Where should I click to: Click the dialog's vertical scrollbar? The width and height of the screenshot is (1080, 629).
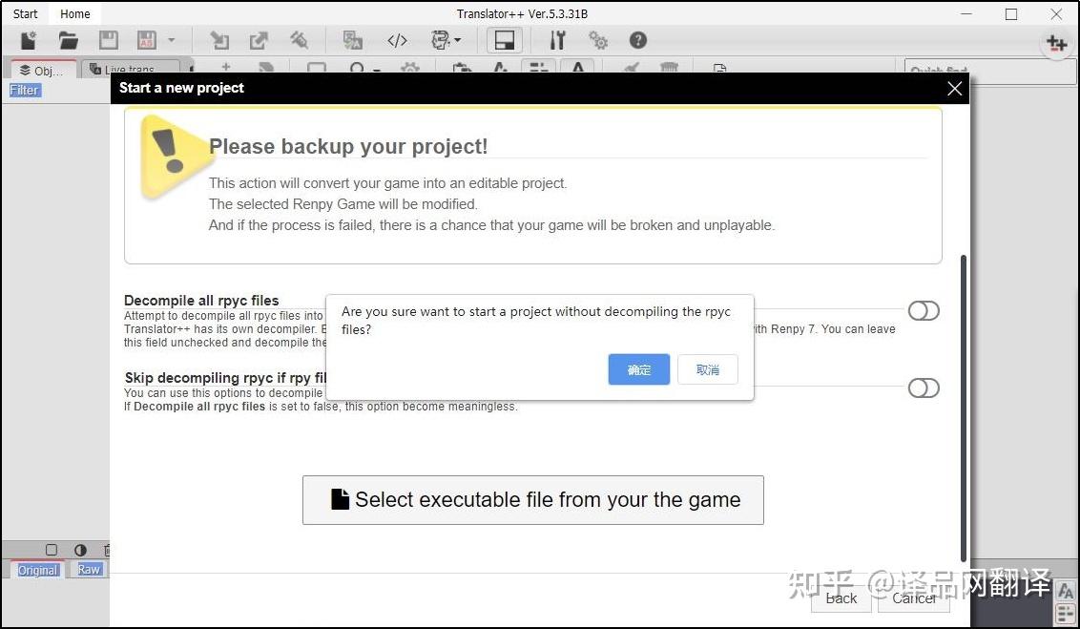(964, 408)
